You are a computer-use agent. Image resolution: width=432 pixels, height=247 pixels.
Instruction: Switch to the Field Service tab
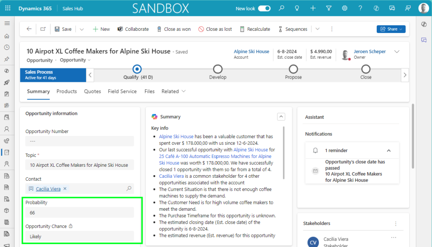click(122, 91)
